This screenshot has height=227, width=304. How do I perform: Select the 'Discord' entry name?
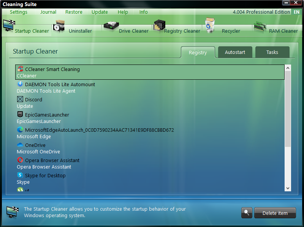33,99
